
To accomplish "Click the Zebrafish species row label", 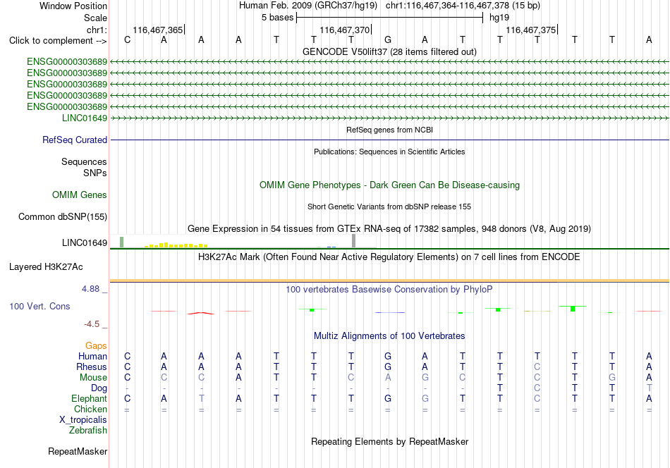I will [x=88, y=430].
